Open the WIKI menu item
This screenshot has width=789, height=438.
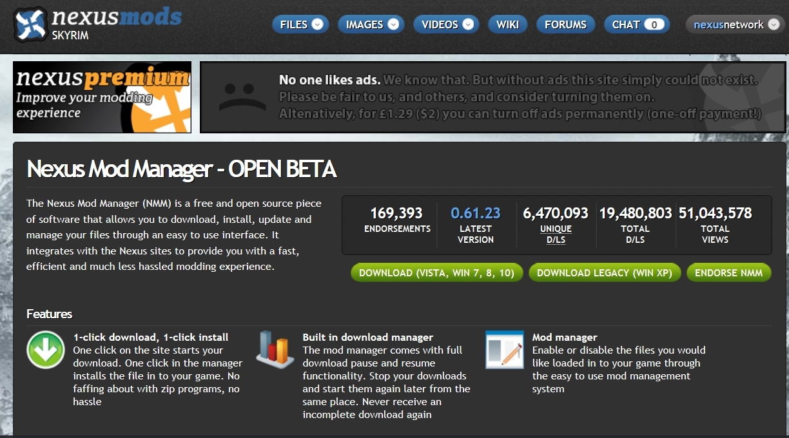[x=508, y=24]
